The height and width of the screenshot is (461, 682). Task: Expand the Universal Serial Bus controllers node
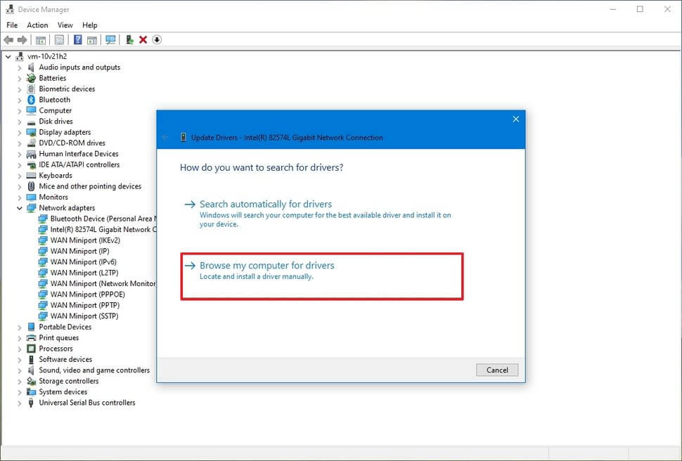[20, 403]
